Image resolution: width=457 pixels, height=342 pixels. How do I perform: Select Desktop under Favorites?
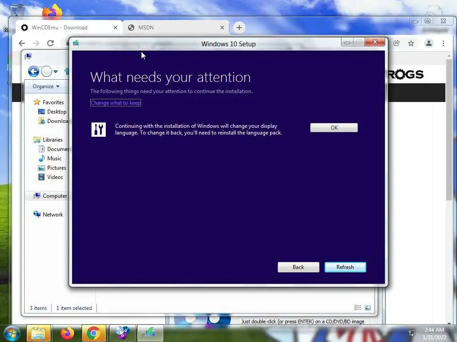[x=53, y=112]
